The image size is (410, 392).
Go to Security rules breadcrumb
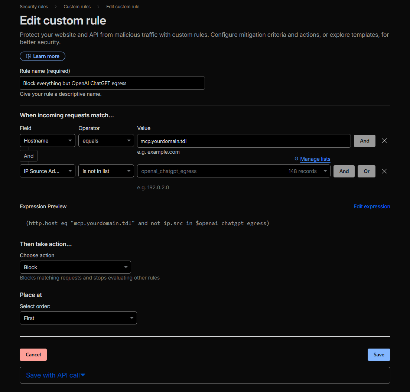click(x=34, y=7)
